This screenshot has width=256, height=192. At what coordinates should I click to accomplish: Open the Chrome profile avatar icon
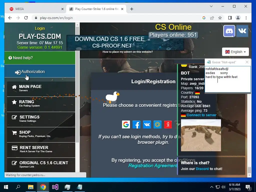click(238, 18)
